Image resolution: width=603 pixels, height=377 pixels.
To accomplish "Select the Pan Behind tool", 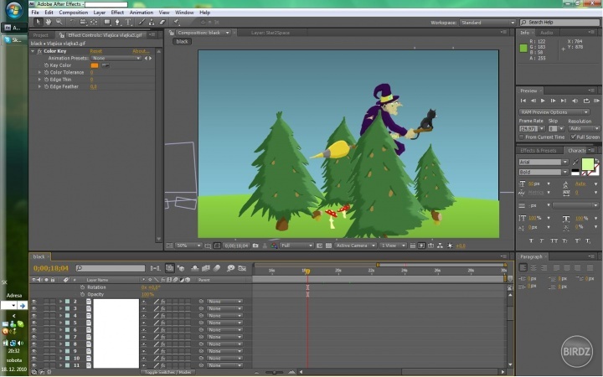I will (94, 22).
